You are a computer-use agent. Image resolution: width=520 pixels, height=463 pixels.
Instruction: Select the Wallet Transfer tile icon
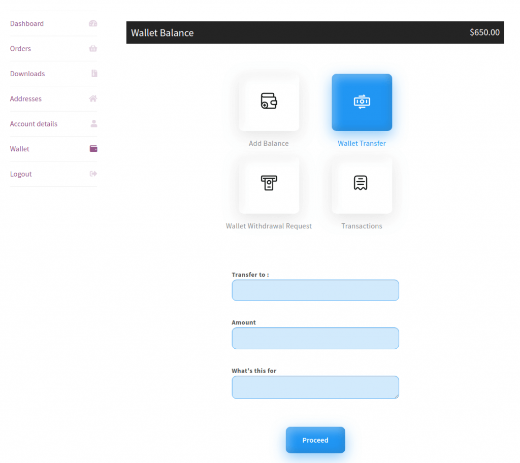tap(362, 102)
